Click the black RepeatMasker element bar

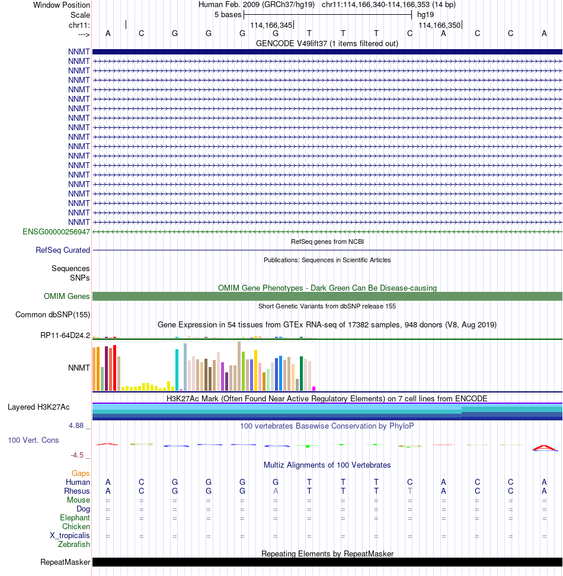point(327,562)
